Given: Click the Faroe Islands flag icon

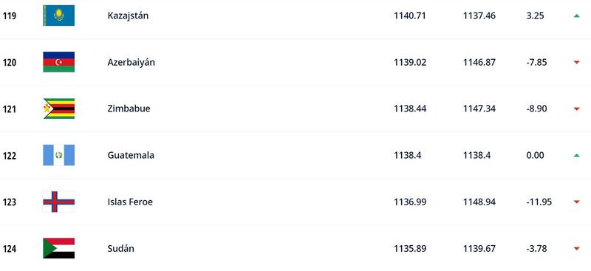Looking at the screenshot, I should pyautogui.click(x=59, y=202).
